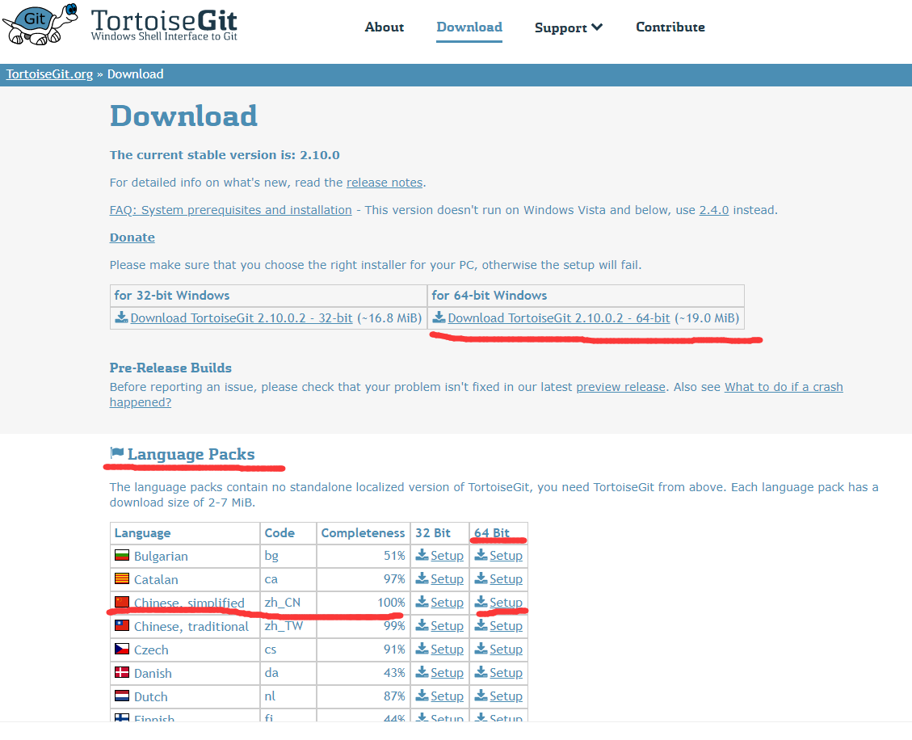Screen dimensions: 912x740
Task: Click the Czech flag icon
Action: click(121, 650)
